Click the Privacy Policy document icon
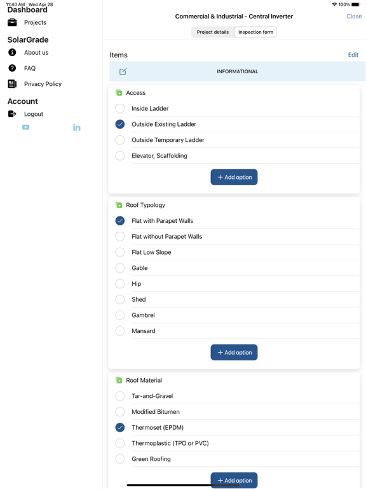The height and width of the screenshot is (489, 366). click(x=12, y=84)
